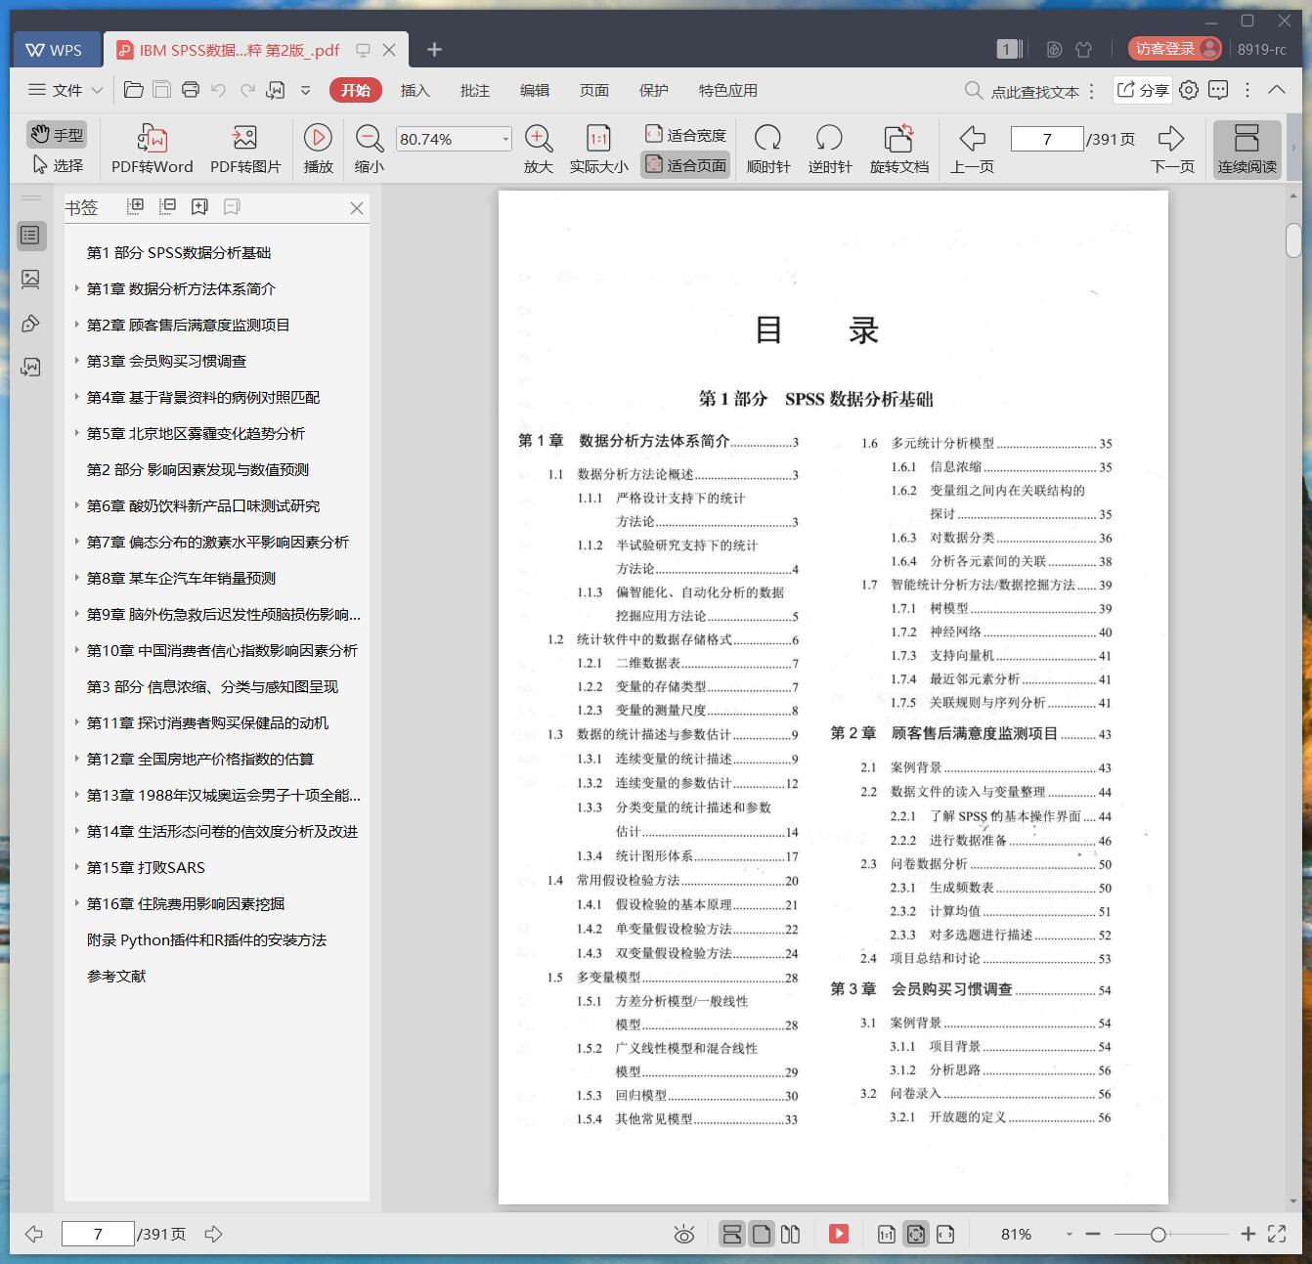The width and height of the screenshot is (1312, 1264).
Task: Switch to 插入 ribbon tab
Action: [x=415, y=90]
